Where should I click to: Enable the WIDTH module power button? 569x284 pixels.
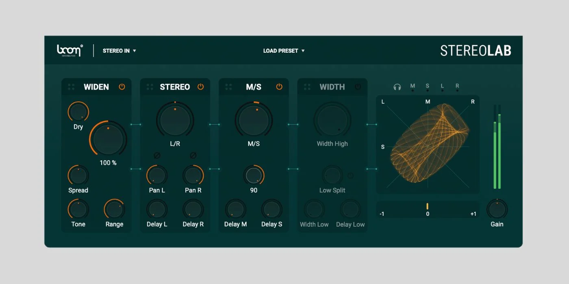click(358, 87)
